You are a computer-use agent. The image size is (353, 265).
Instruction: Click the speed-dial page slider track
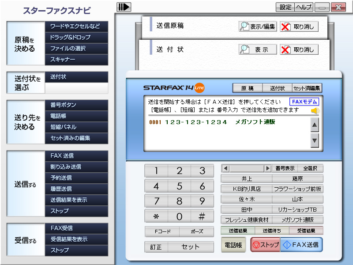point(247,168)
